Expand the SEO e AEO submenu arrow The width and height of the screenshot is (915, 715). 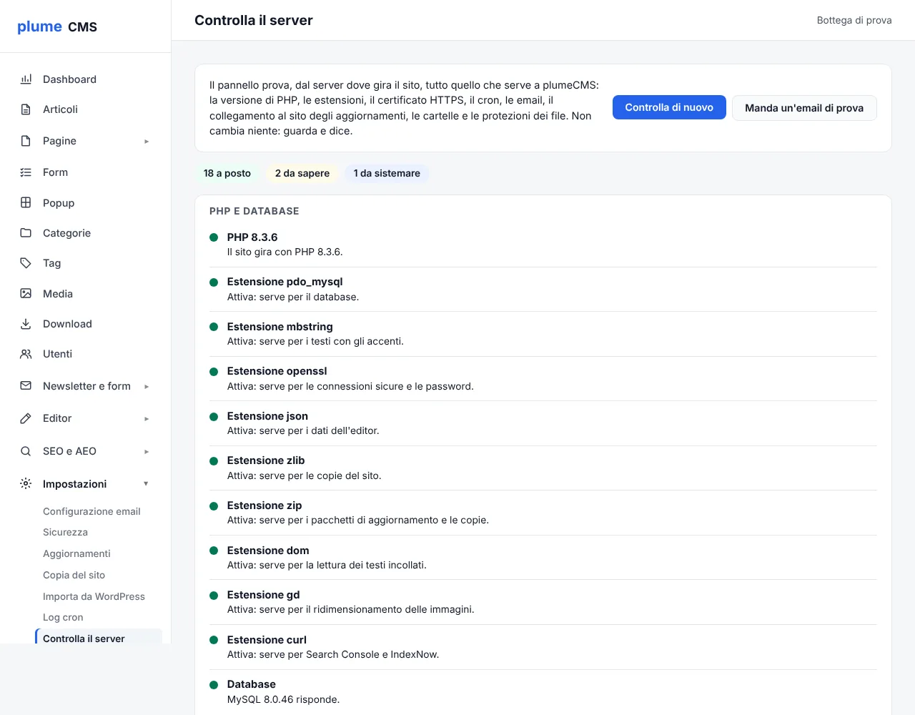pos(147,452)
